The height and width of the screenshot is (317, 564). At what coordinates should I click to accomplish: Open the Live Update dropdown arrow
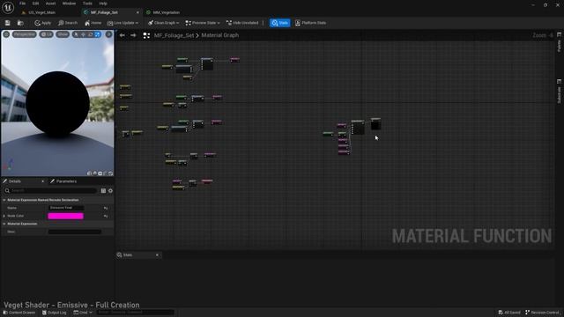[137, 23]
